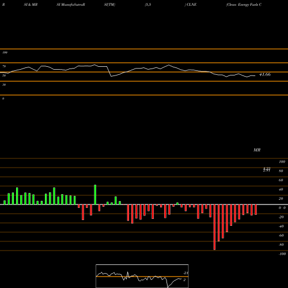Click the 'SI & MR' header text

pos(31,5)
